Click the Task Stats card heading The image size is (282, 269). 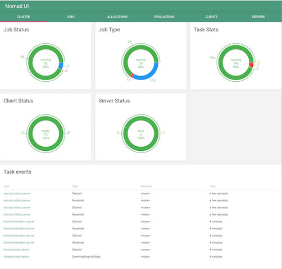(x=206, y=30)
